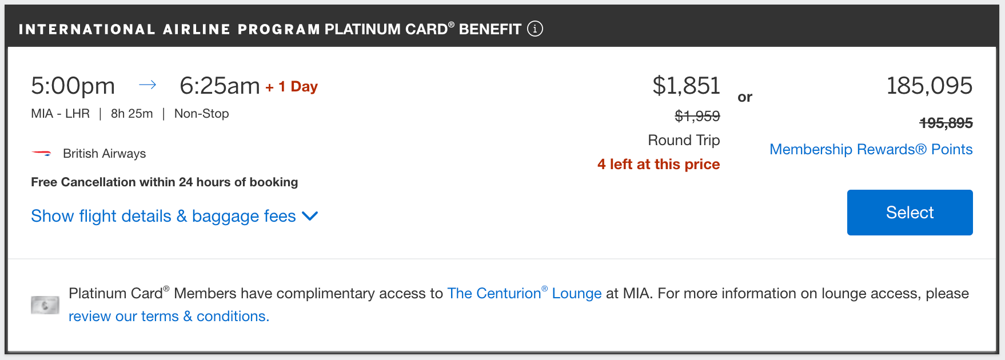1005x360 pixels.
Task: Click the MIA - LHR route label
Action: point(59,113)
